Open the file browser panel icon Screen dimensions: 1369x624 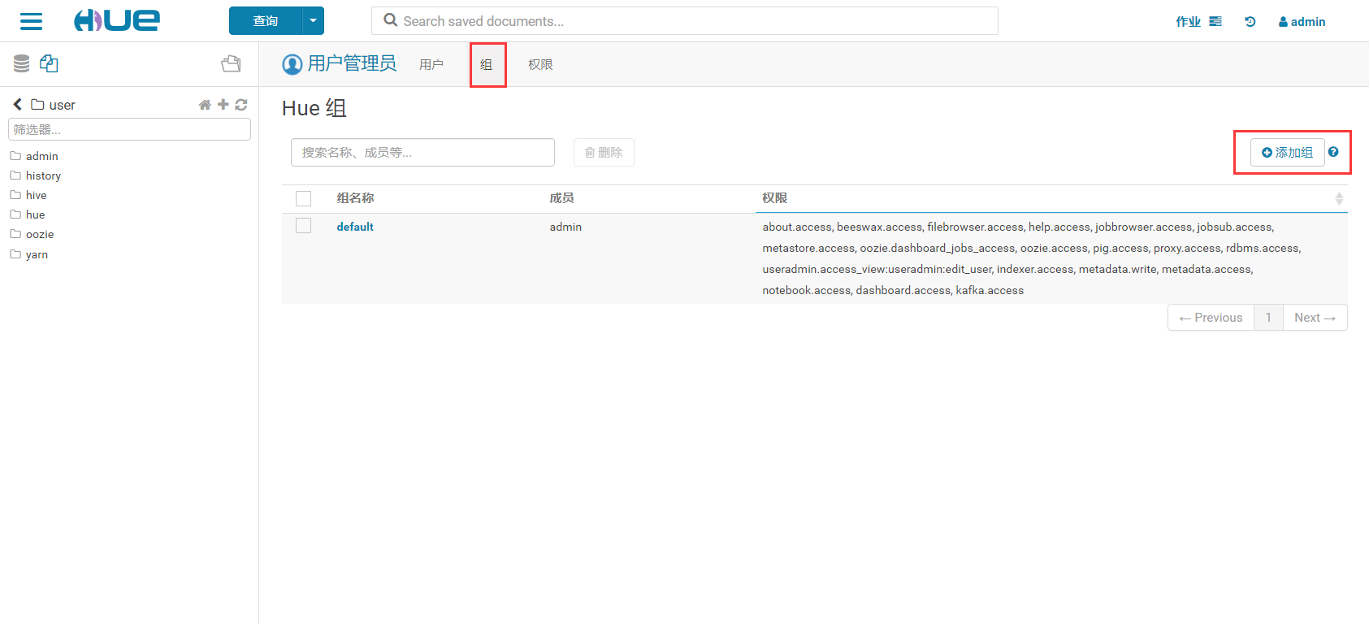[231, 63]
